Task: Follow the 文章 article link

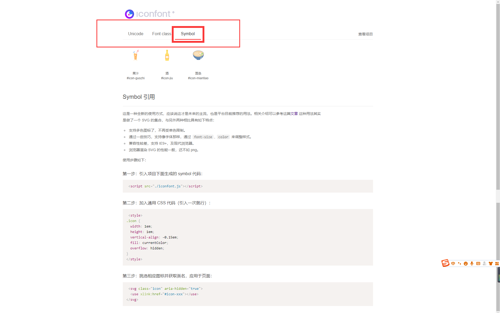Action: coord(294,114)
